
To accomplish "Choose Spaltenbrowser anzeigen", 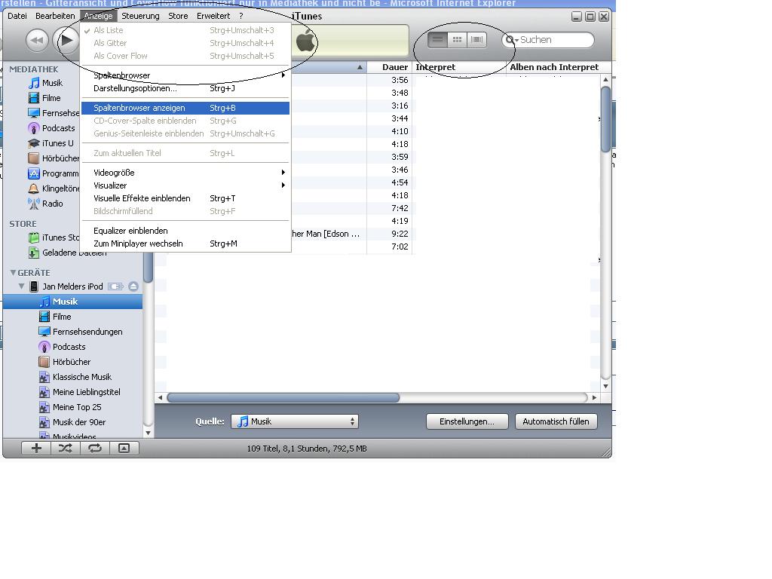I will (x=185, y=108).
